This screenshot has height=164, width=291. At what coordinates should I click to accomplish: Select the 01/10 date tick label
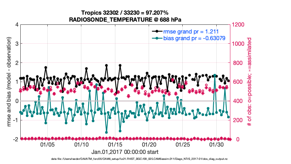tap(82, 145)
